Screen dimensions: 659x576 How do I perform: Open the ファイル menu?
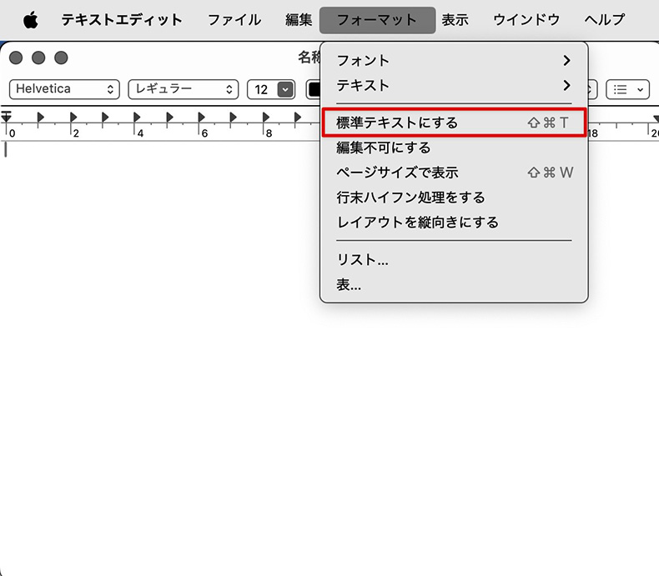click(x=234, y=20)
